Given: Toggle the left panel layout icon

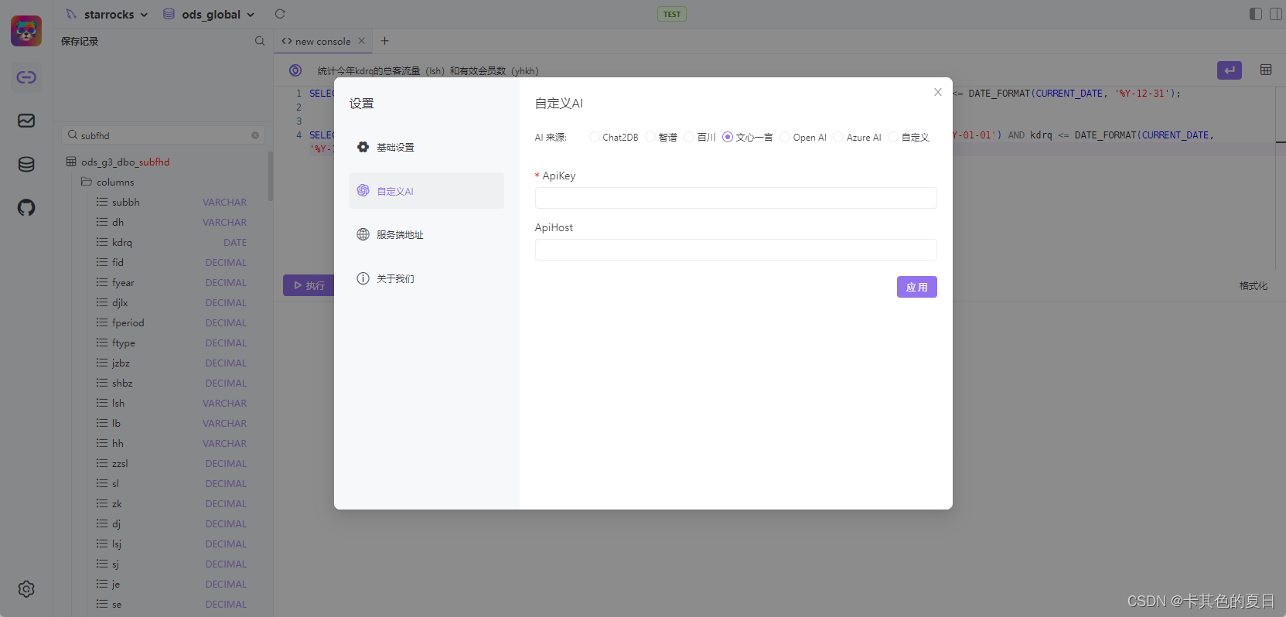Looking at the screenshot, I should 1256,14.
